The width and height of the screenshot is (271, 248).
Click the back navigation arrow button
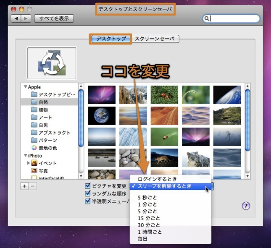[16, 18]
